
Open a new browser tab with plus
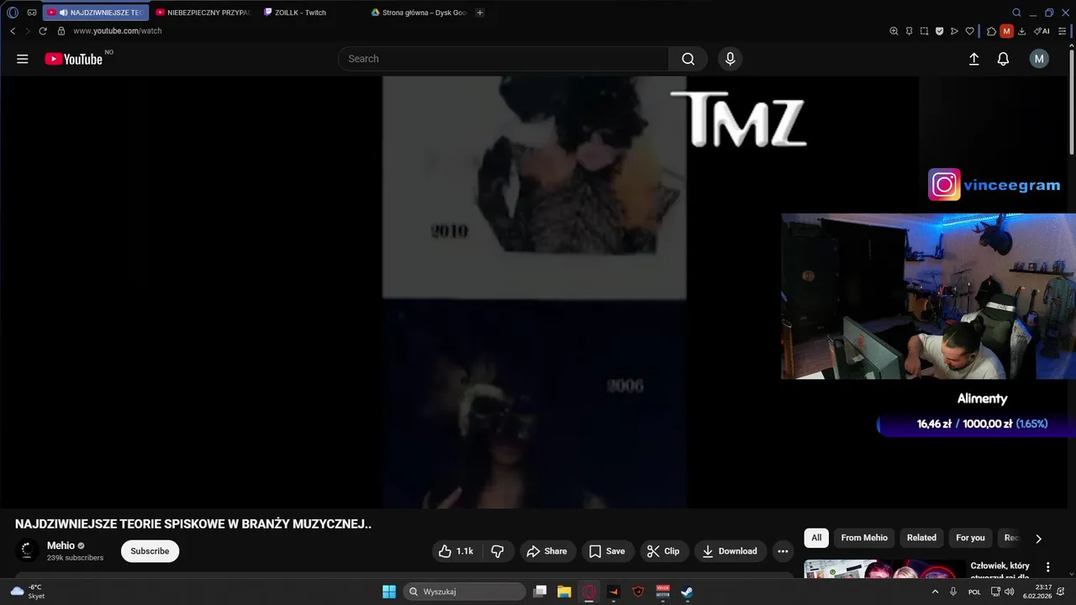pyautogui.click(x=480, y=13)
